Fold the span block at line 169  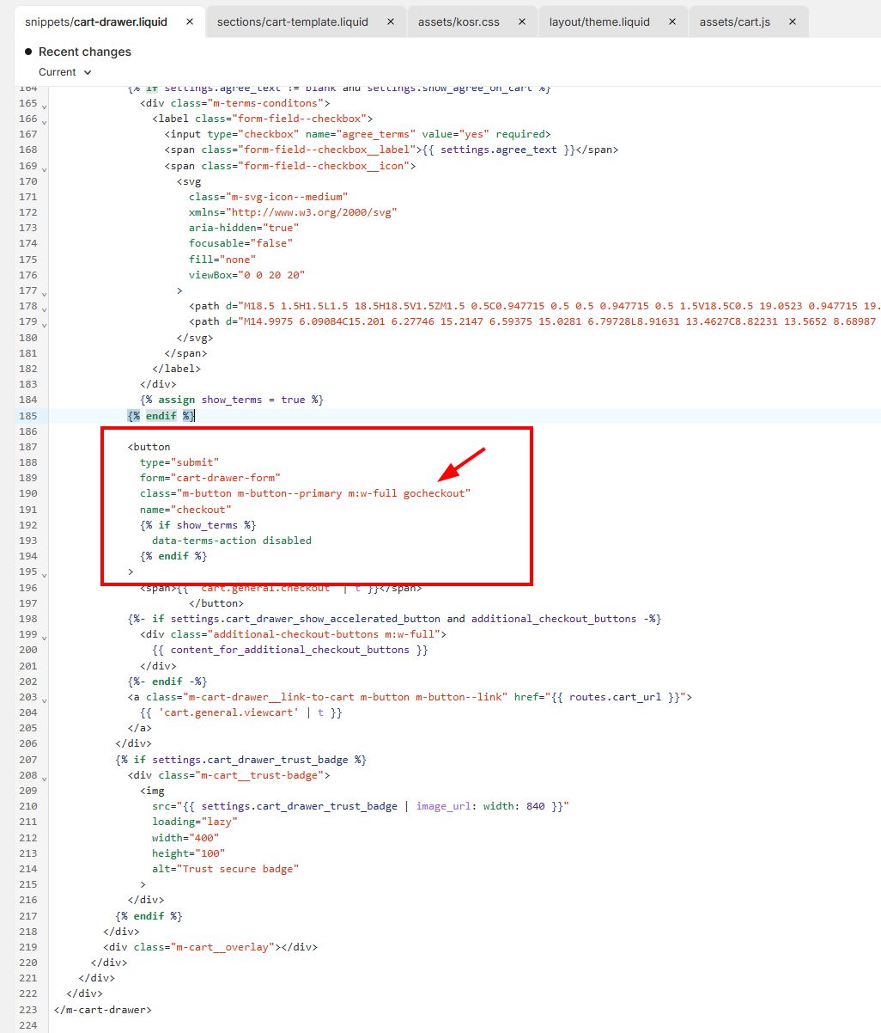click(x=45, y=168)
